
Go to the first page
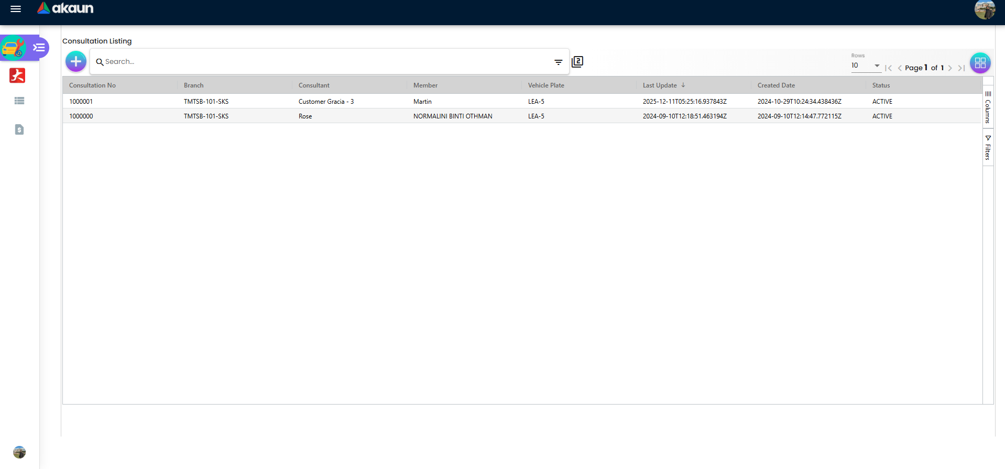pyautogui.click(x=888, y=68)
